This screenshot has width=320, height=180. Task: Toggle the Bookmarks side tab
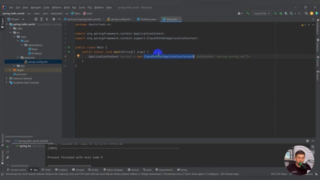point(2,157)
